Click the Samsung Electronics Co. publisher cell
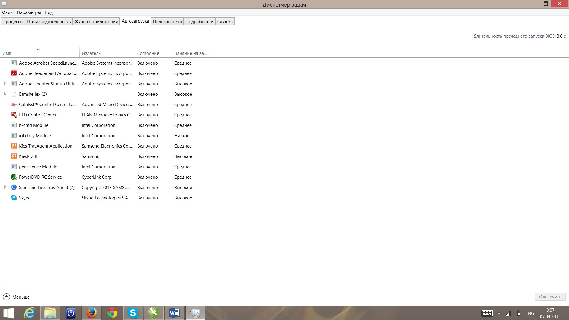 tap(107, 146)
